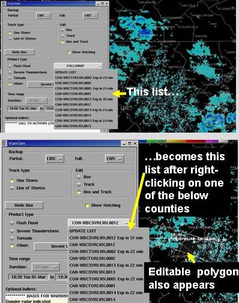Click the Redo Box button in lower window

[24, 205]
